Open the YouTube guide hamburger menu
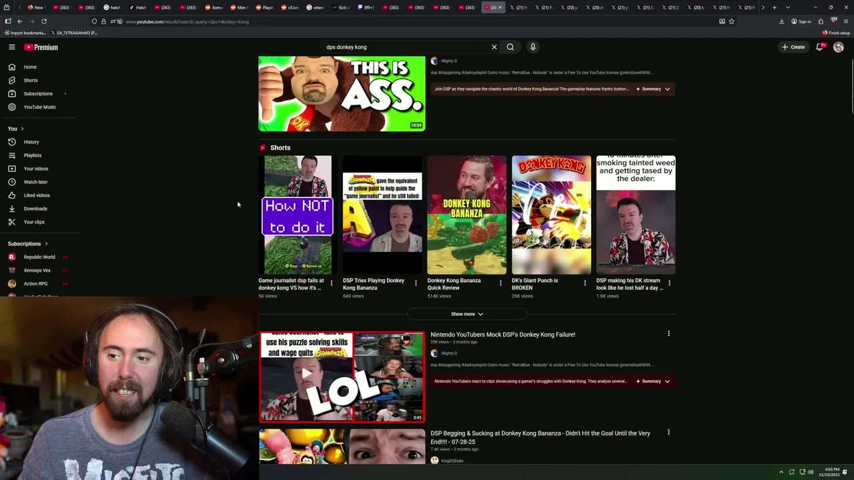Screen dimensions: 854x480 tap(11, 47)
